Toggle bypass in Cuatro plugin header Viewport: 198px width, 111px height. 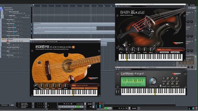click(x=31, y=41)
